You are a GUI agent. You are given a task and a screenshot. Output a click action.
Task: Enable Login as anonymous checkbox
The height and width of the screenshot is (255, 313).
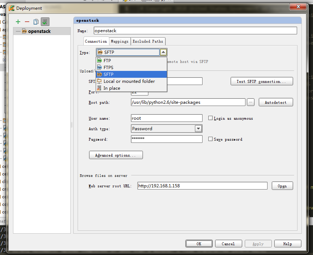tap(210, 118)
